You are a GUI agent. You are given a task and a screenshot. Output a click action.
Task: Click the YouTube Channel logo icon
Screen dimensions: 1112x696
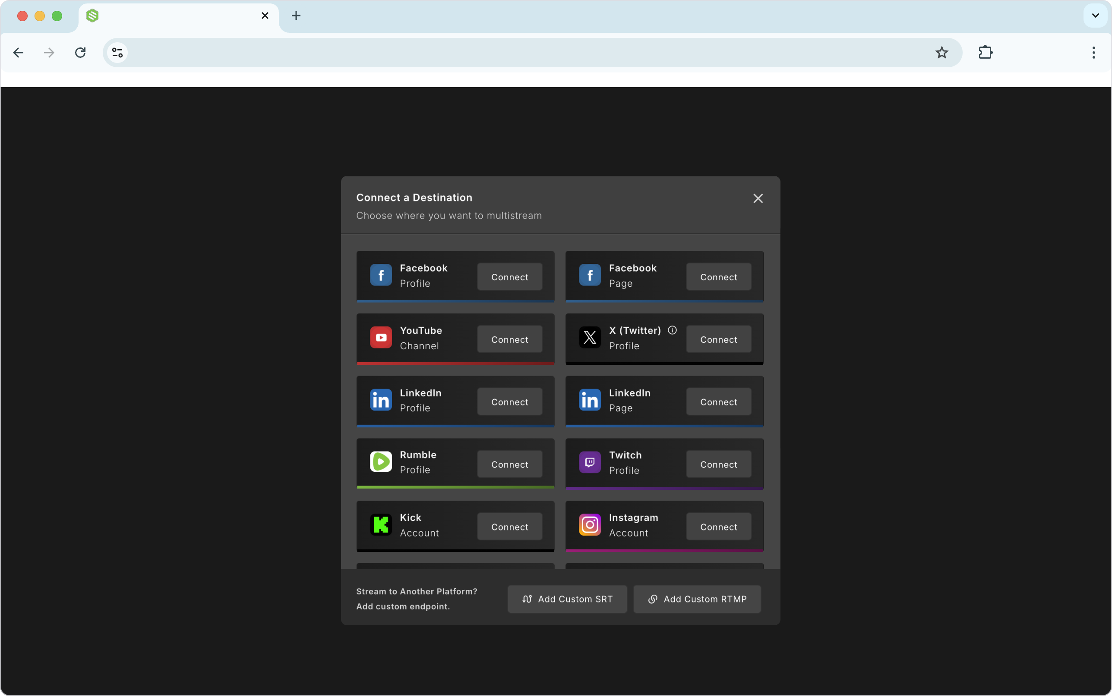coord(381,338)
